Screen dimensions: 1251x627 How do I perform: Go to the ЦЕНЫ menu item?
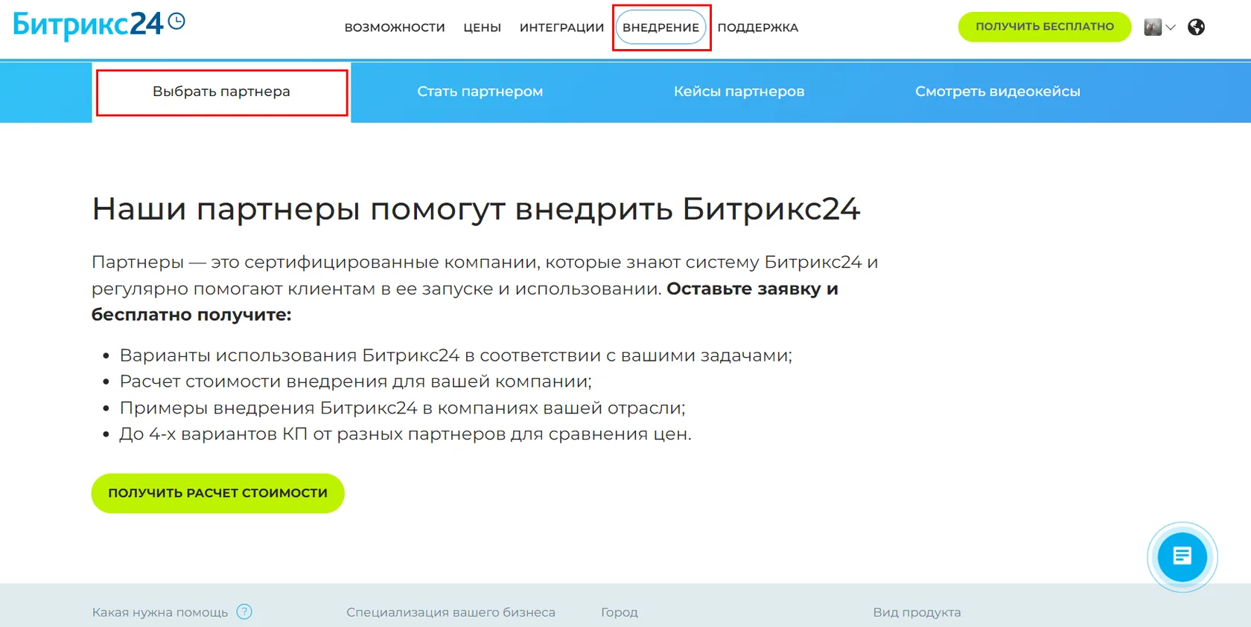pyautogui.click(x=482, y=28)
